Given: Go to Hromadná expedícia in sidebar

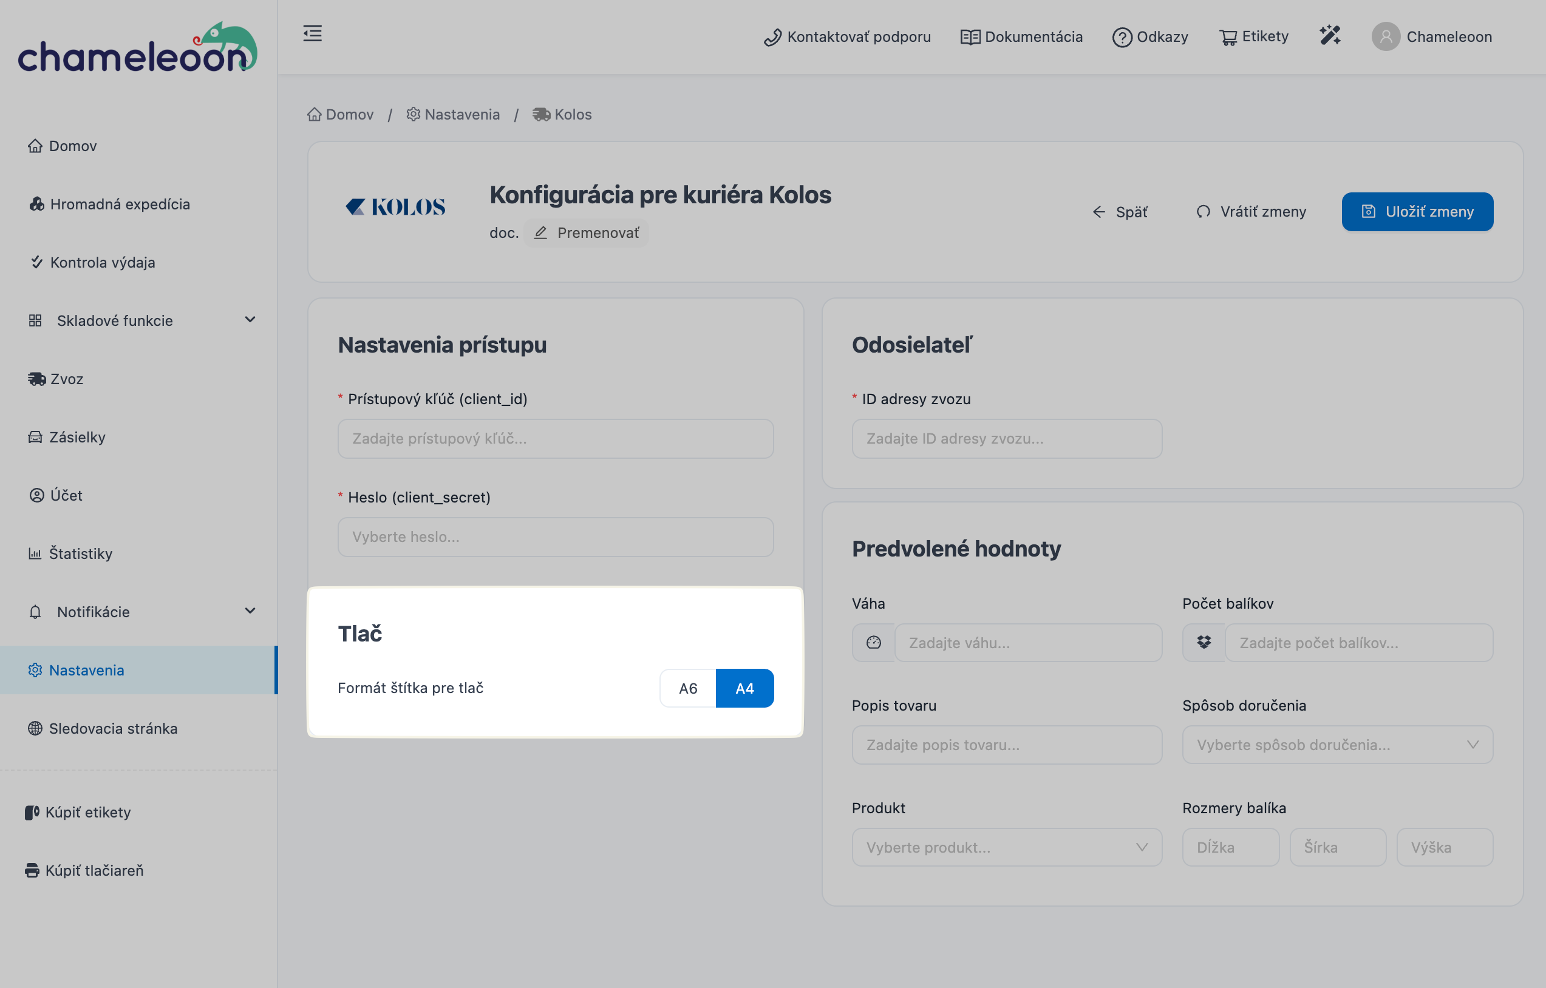Looking at the screenshot, I should [120, 204].
